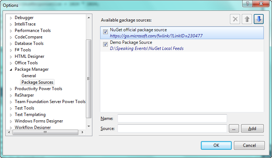Click into the Name text field
The image size is (272, 158).
172,118
